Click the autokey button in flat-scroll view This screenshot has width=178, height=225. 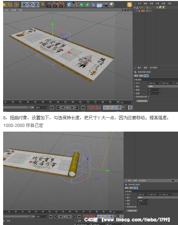pos(94,107)
